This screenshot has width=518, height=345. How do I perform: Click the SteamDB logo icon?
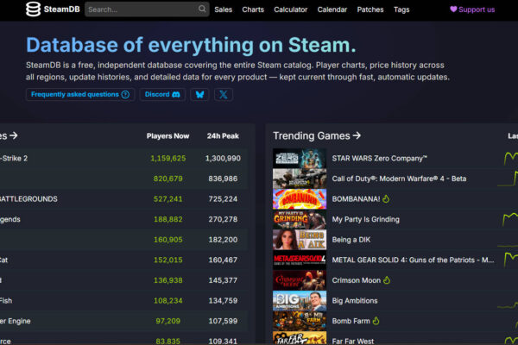coord(33,9)
